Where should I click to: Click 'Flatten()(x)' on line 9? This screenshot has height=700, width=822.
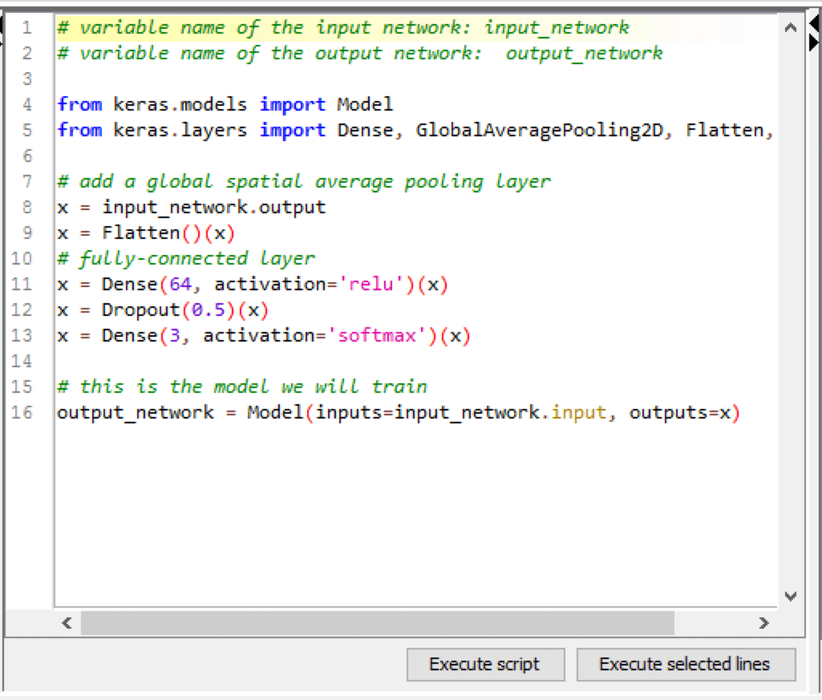coord(169,233)
